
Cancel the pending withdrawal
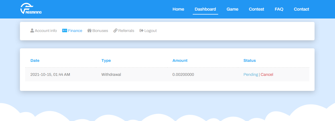click(267, 75)
